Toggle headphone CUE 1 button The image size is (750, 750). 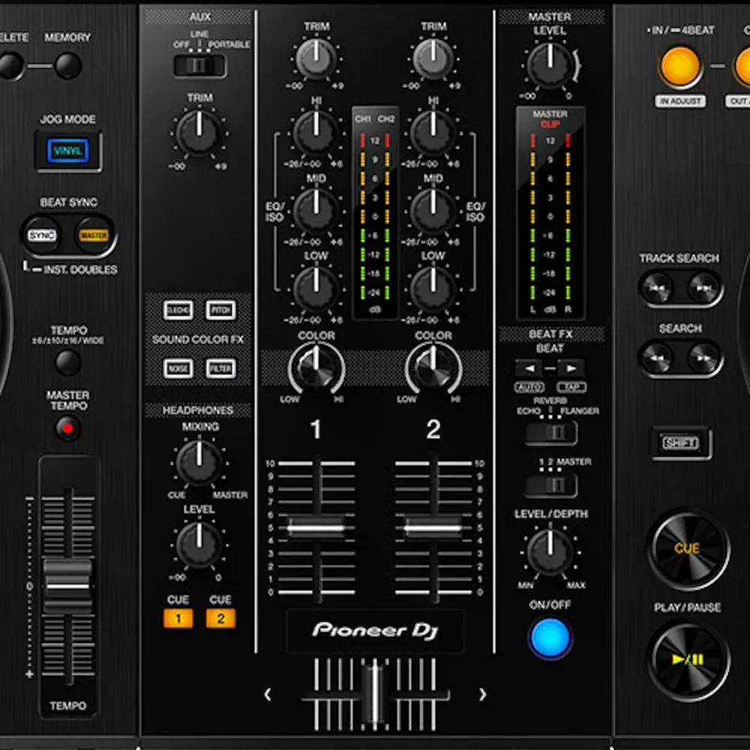click(178, 619)
